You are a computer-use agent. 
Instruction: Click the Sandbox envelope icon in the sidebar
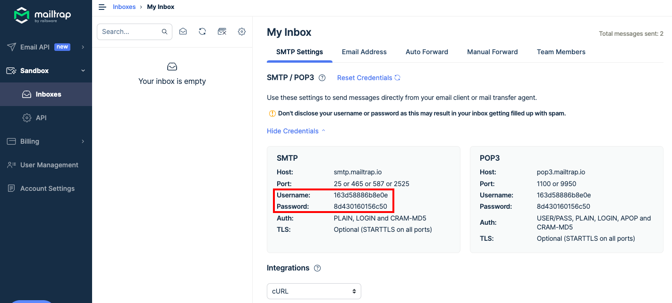(11, 71)
